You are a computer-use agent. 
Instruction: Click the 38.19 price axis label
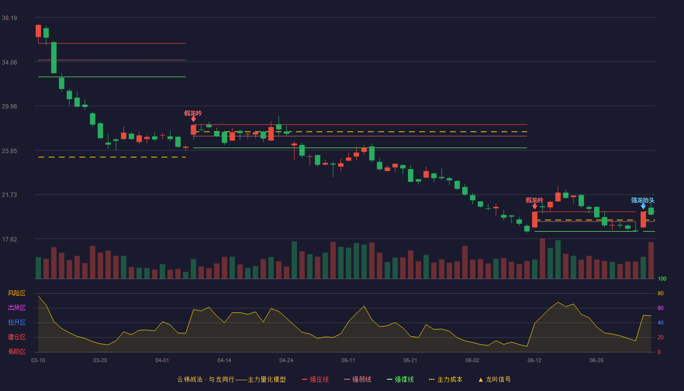tap(9, 18)
